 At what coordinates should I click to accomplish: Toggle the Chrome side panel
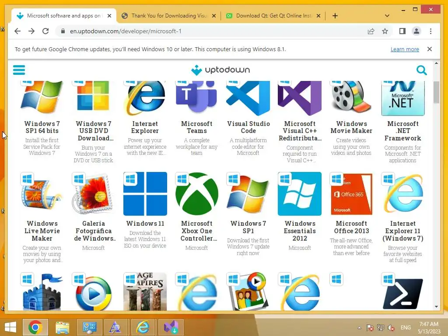(x=402, y=31)
